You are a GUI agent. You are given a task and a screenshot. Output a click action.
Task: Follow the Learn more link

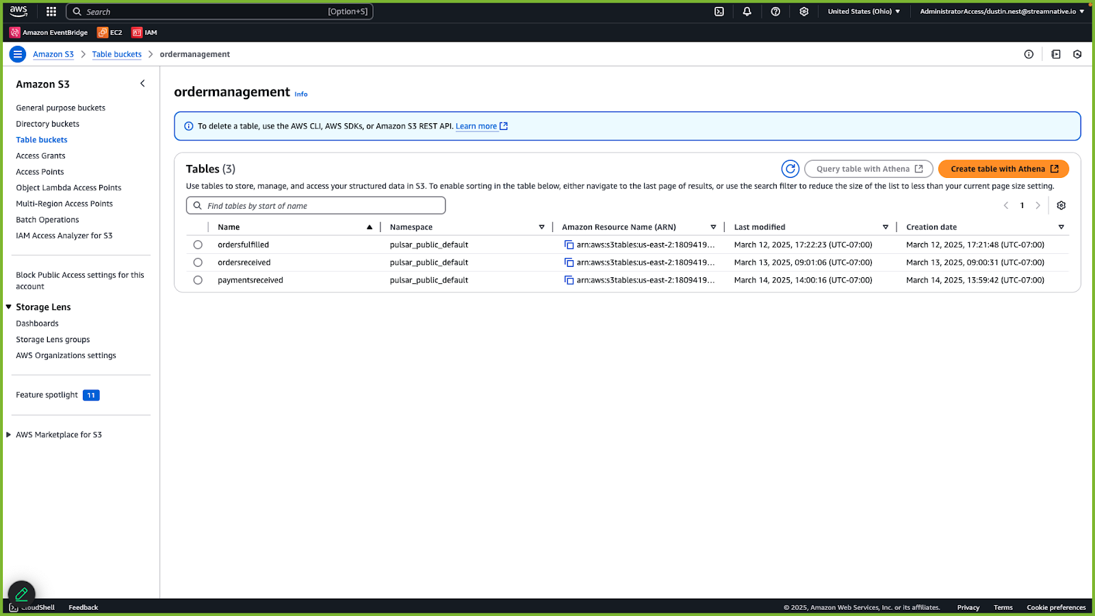(x=476, y=127)
